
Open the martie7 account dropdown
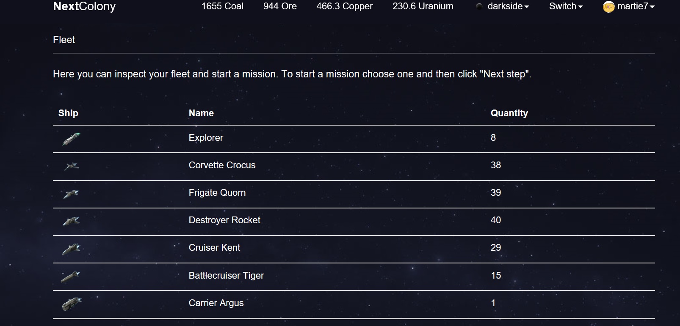coord(636,6)
